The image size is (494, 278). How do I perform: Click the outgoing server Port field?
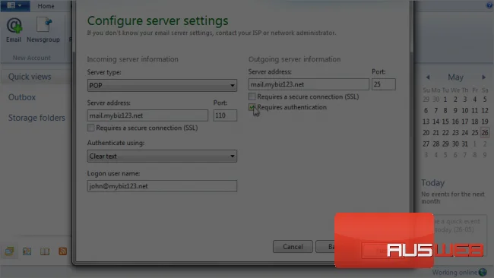(383, 84)
